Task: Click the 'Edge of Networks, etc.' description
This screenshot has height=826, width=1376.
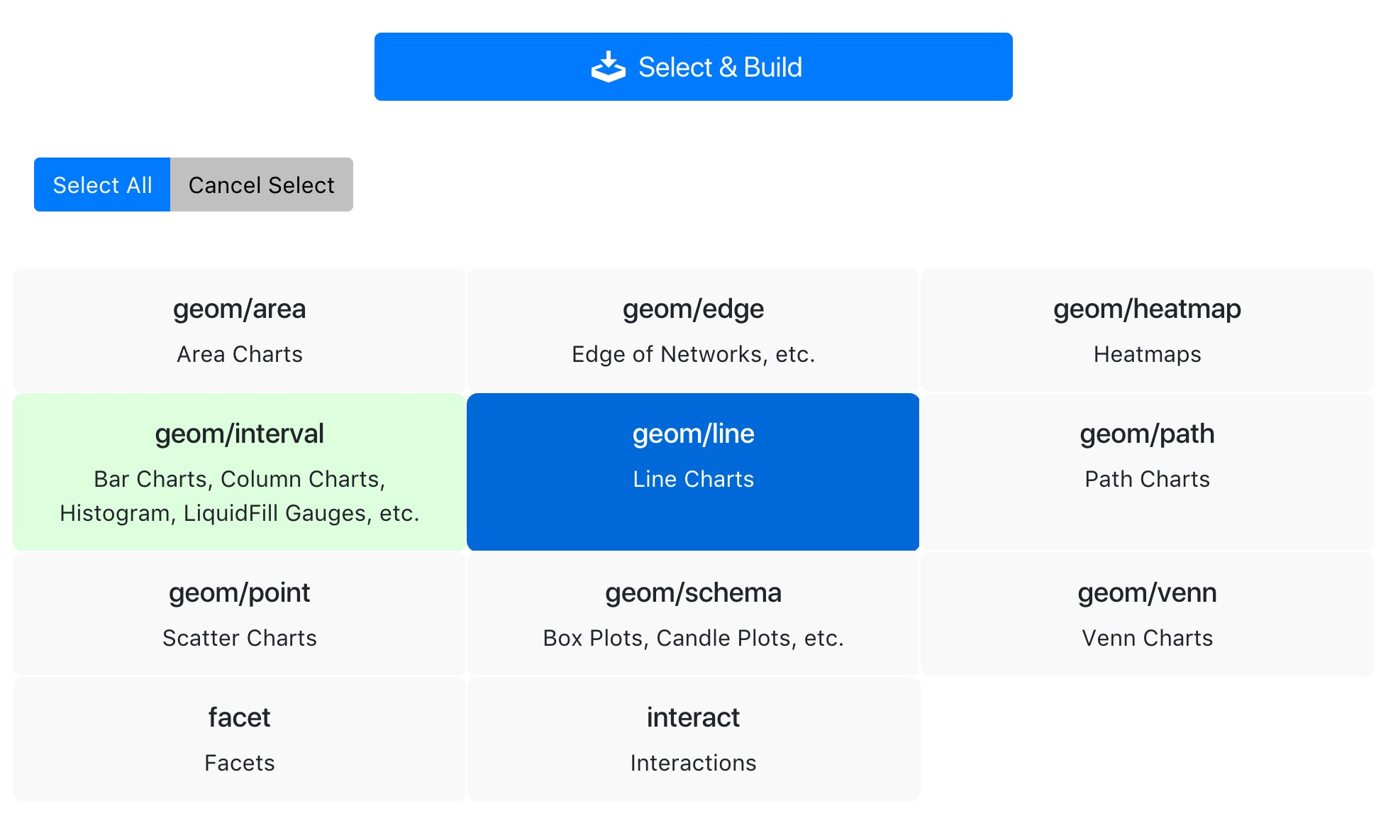Action: click(x=693, y=354)
